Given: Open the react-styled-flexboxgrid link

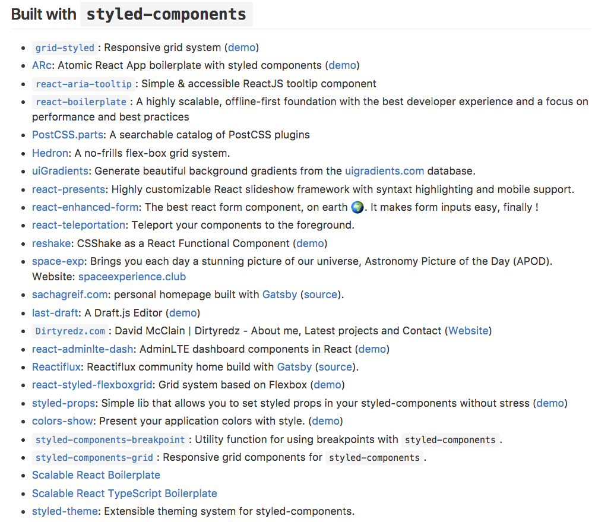Looking at the screenshot, I should point(92,385).
